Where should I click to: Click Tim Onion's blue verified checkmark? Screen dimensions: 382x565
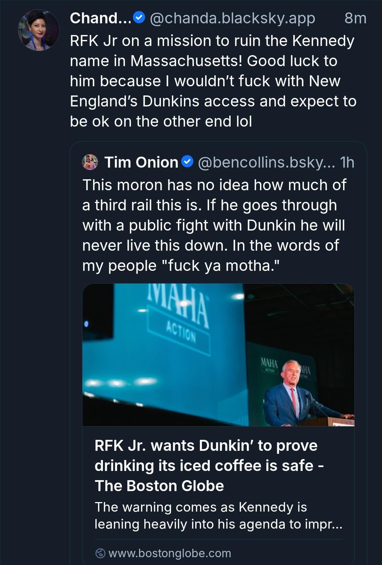[x=187, y=162]
